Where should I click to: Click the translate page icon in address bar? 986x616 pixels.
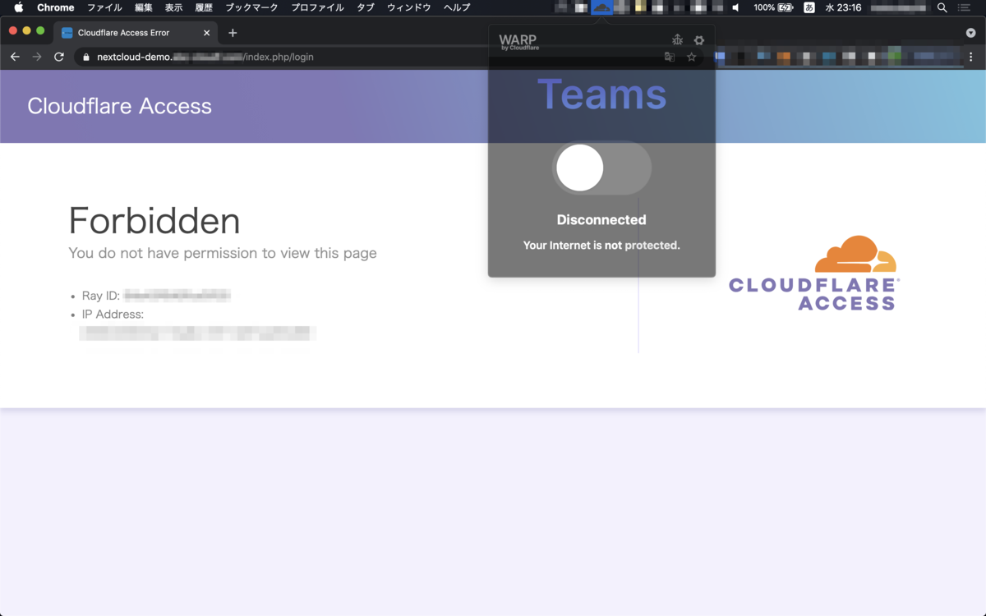click(670, 57)
